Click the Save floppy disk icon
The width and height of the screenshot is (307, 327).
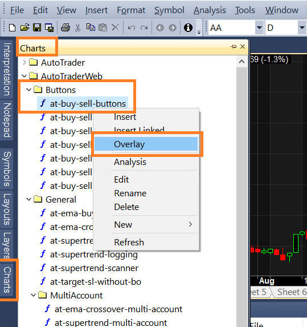pos(37,28)
